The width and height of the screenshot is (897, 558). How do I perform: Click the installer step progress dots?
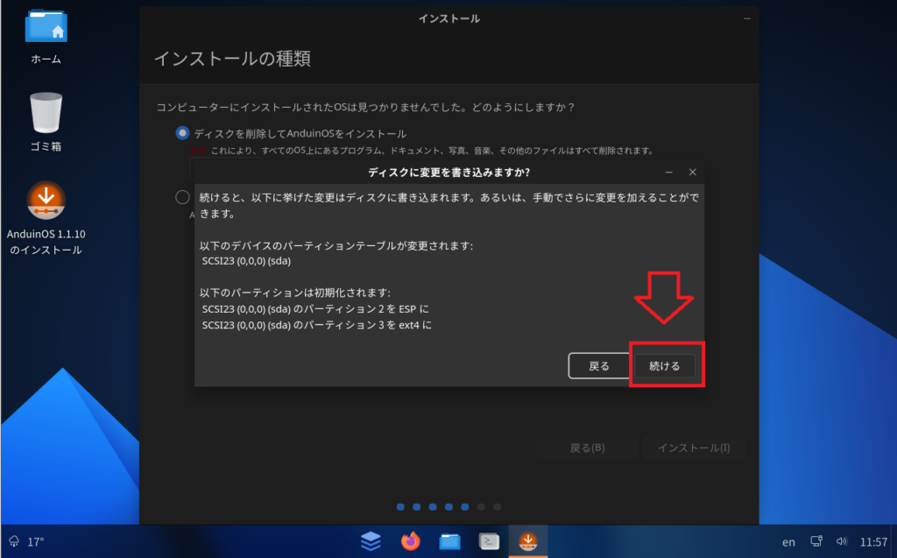coord(448,506)
